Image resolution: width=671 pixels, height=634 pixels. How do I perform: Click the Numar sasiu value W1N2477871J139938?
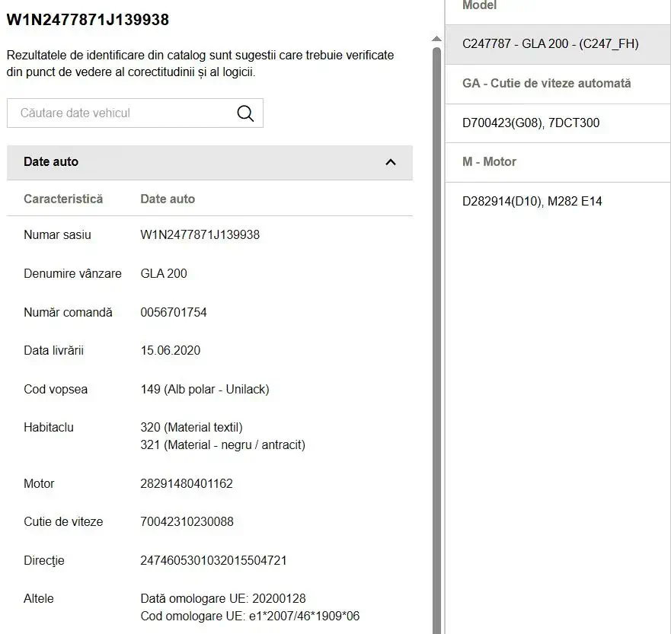(200, 234)
